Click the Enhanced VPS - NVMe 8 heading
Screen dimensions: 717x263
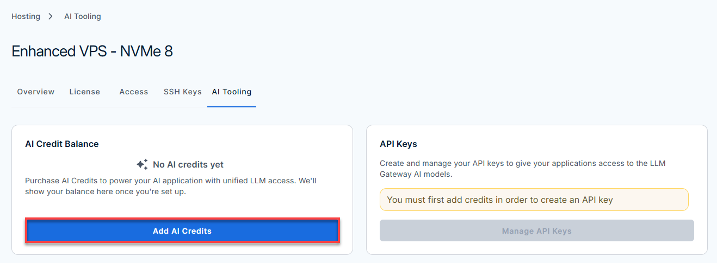(x=92, y=51)
